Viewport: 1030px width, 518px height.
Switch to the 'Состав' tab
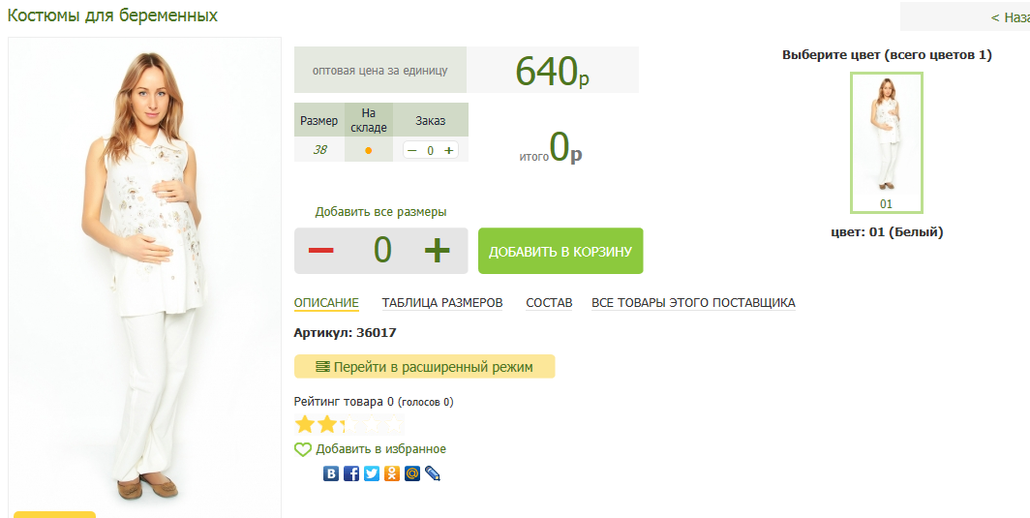(x=549, y=303)
